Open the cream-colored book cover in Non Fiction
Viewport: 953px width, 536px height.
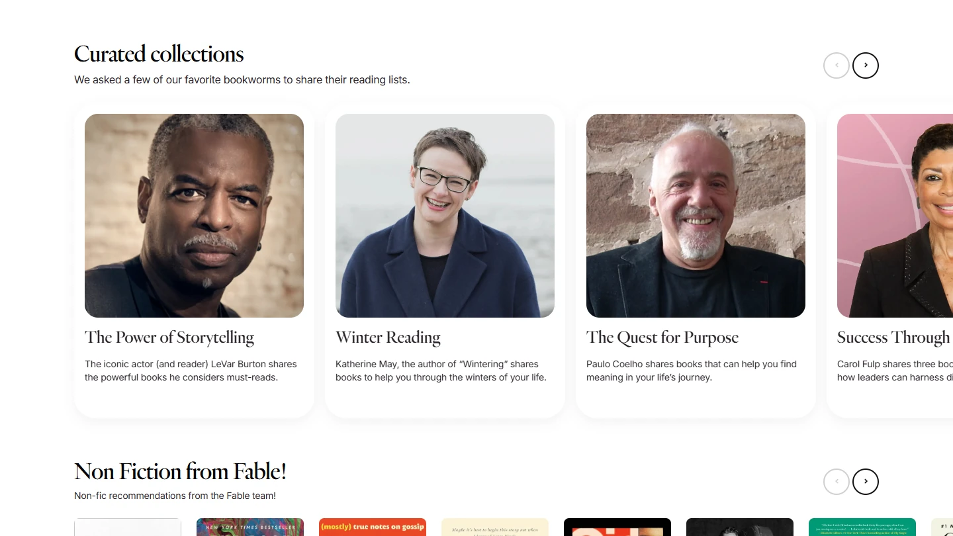point(495,527)
